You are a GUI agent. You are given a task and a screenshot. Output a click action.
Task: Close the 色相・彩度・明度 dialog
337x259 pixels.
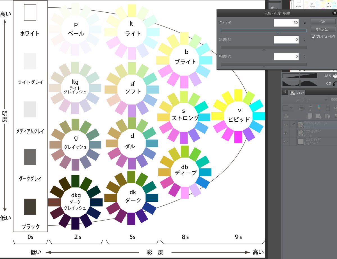click(334, 13)
